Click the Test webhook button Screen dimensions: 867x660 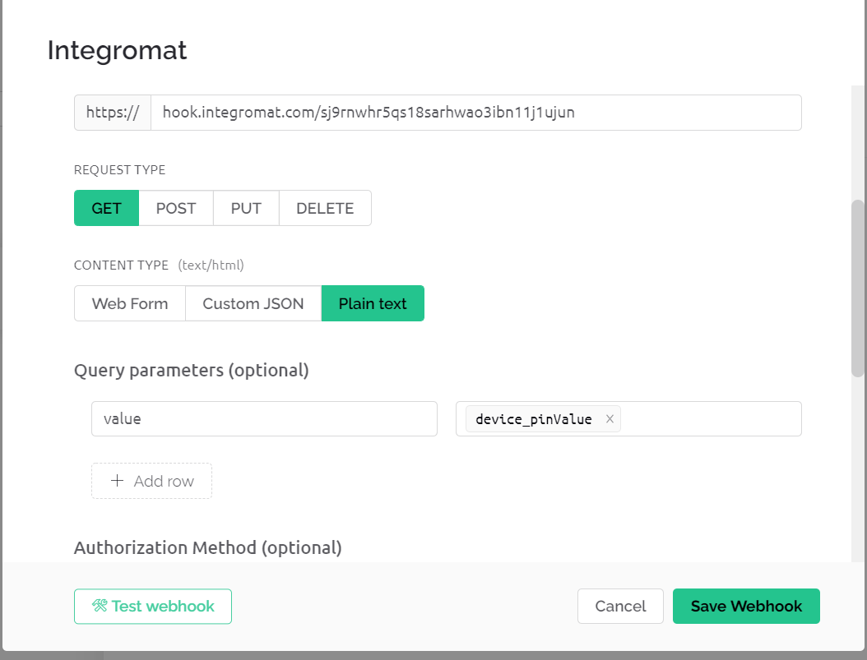[153, 606]
